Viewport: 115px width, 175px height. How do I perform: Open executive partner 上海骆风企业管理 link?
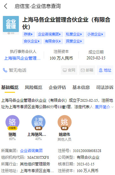point(22,58)
